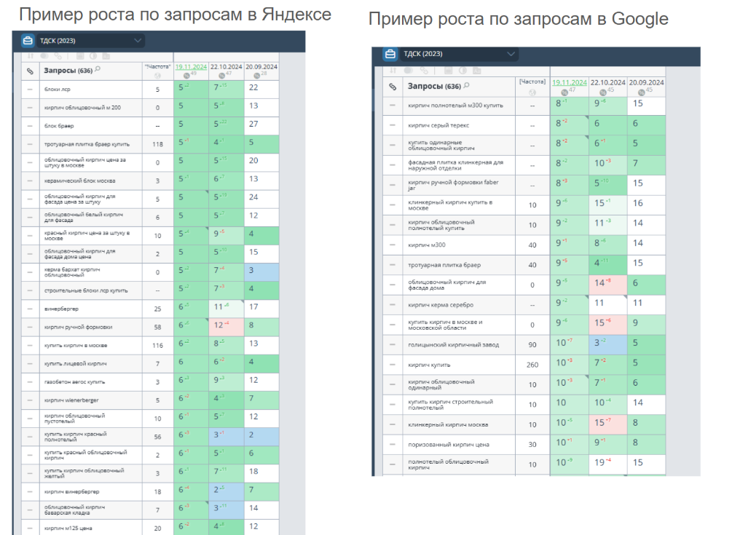Select query "кирпич м300" in Google panel
The height and width of the screenshot is (535, 732).
(x=427, y=245)
